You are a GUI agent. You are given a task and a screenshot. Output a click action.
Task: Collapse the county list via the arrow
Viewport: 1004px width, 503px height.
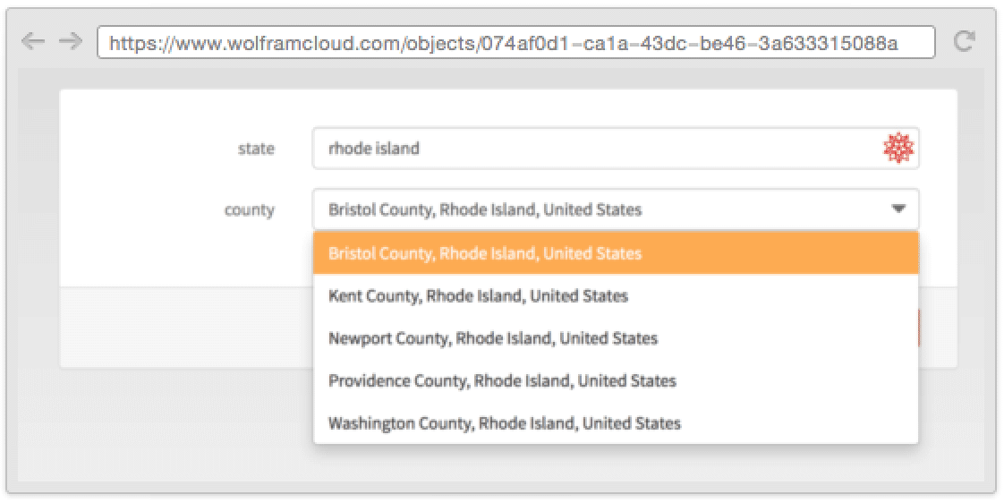[898, 209]
